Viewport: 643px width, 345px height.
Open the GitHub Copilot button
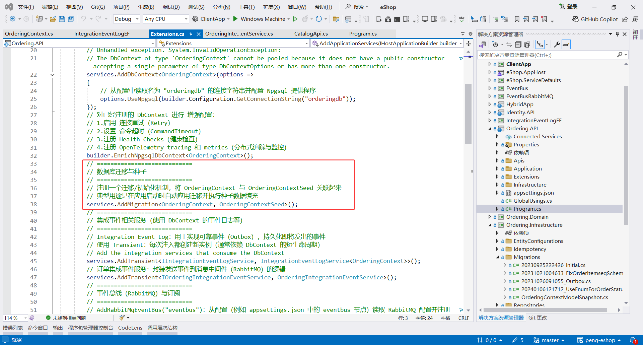coord(595,19)
